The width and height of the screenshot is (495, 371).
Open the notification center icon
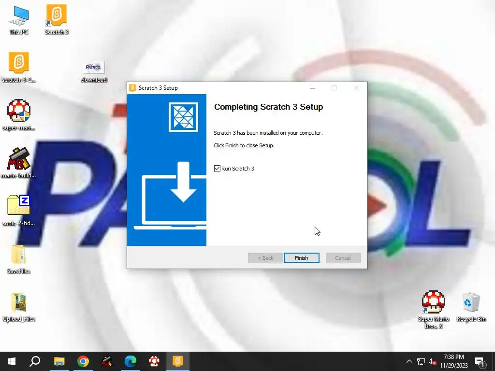click(480, 361)
